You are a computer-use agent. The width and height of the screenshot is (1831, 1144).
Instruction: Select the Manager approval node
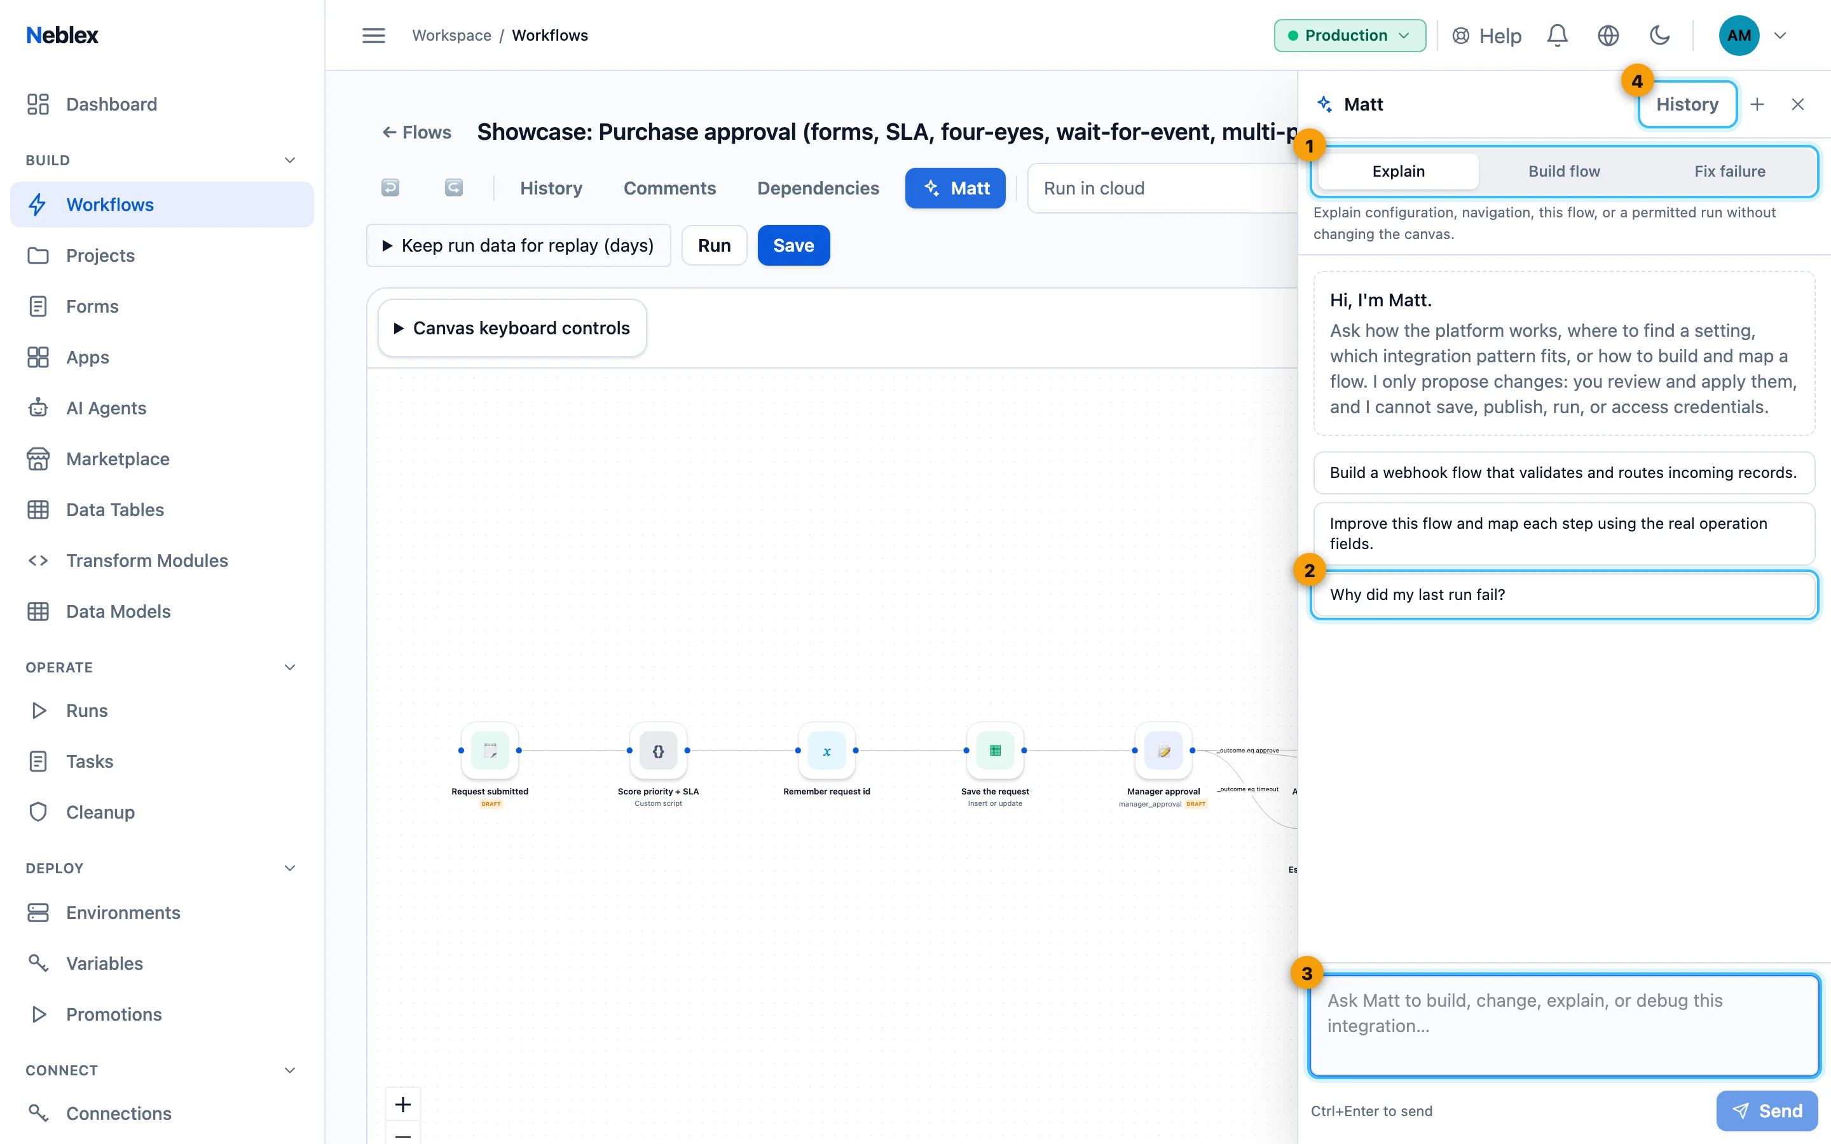[x=1163, y=751]
